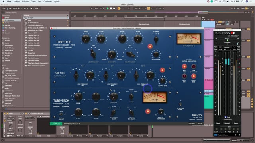
Task: Toggle the yellow overdub plus button in transport
Action: pyautogui.click(x=119, y=8)
